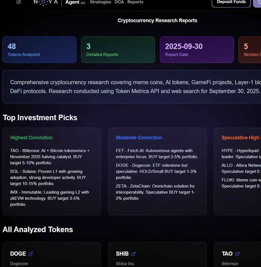261x267 pixels.
Task: Open the external link icon beside TAO
Action: (237, 254)
